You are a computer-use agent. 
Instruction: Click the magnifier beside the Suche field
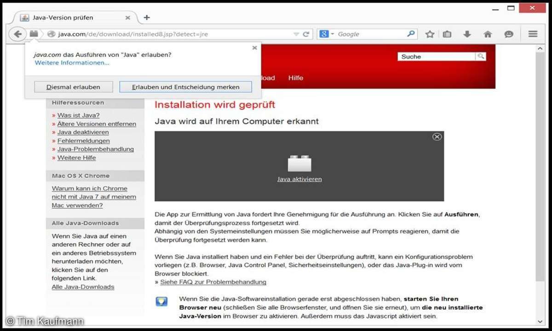tap(481, 56)
